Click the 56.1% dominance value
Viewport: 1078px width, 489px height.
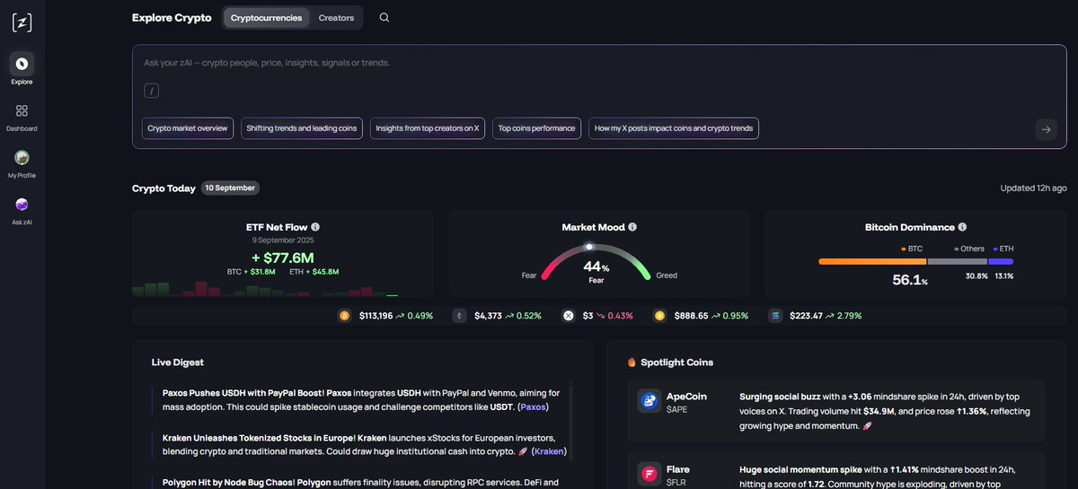tap(909, 280)
